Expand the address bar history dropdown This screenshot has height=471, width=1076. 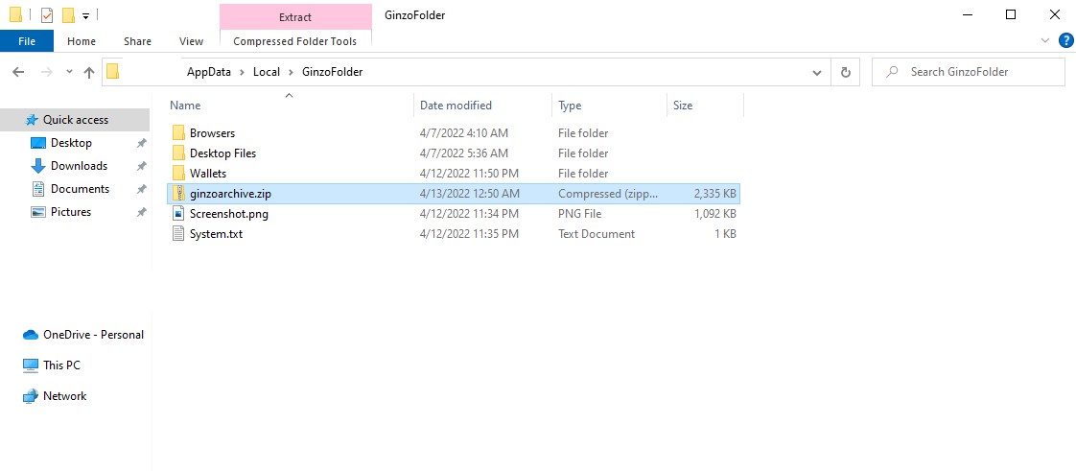click(817, 72)
